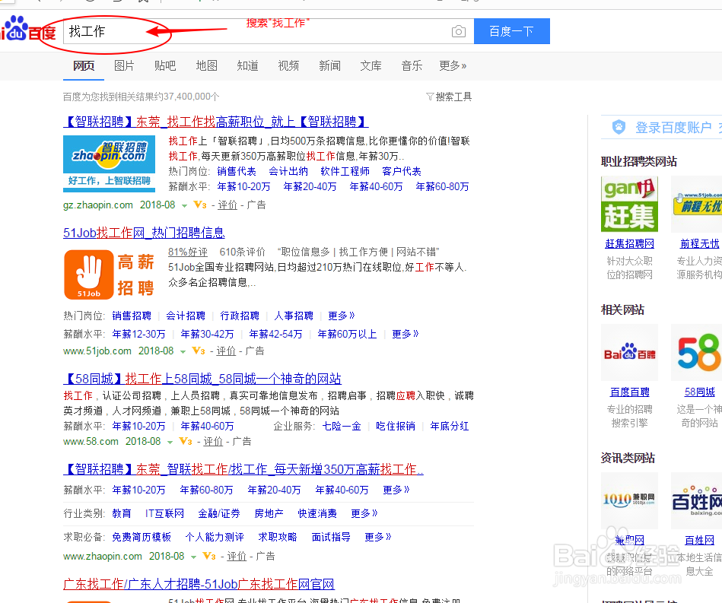This screenshot has height=603, width=722.
Task: Click V3 badge next to www.58.com
Action: 186,442
